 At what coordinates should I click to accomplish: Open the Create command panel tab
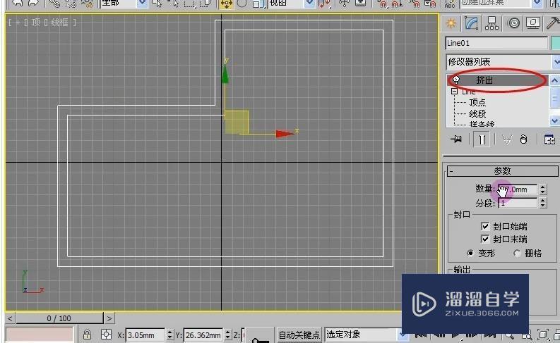(451, 23)
